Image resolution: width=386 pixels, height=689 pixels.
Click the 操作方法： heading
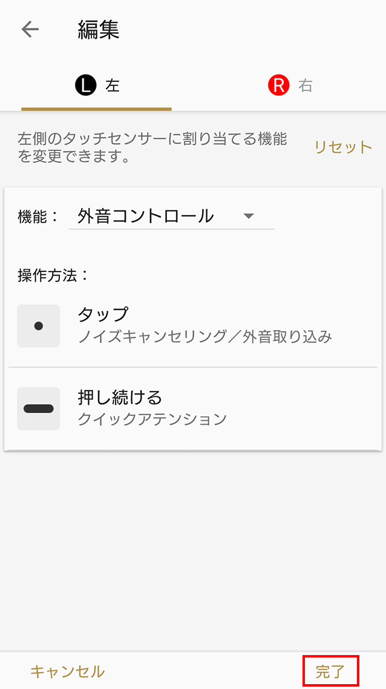pos(53,275)
